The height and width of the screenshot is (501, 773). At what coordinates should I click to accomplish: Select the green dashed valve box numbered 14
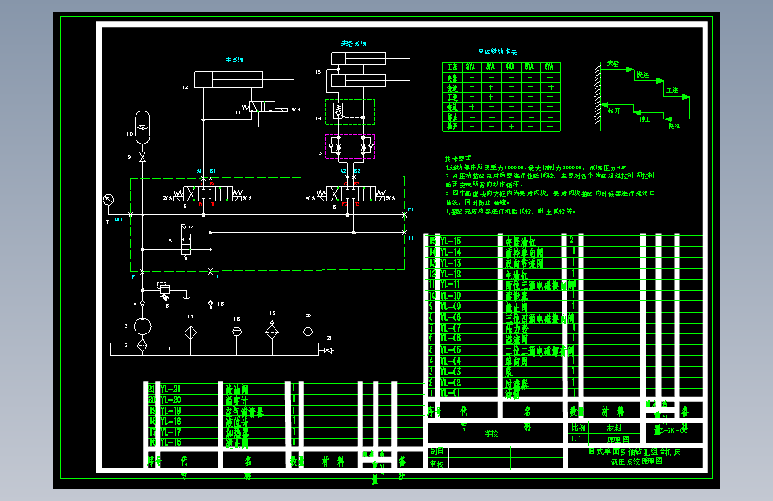(350, 111)
